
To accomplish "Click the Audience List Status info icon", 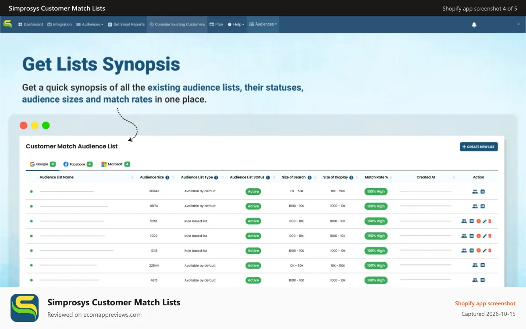I will pyautogui.click(x=268, y=177).
